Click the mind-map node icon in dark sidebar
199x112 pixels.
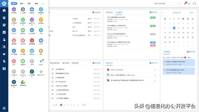click(x=4, y=47)
